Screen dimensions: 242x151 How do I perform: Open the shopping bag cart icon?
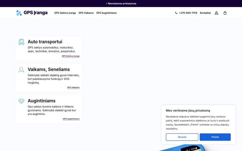pyautogui.click(x=225, y=13)
